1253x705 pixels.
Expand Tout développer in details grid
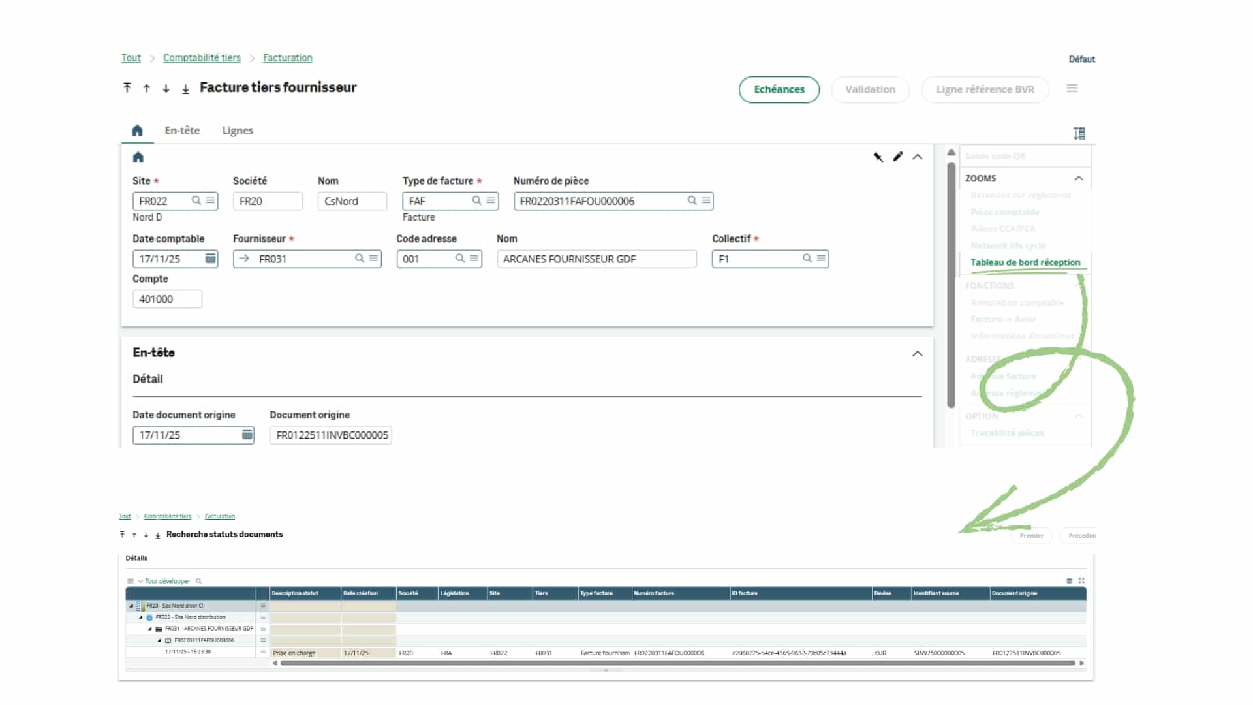pyautogui.click(x=166, y=581)
